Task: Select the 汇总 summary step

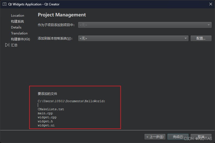Action: 14,45
